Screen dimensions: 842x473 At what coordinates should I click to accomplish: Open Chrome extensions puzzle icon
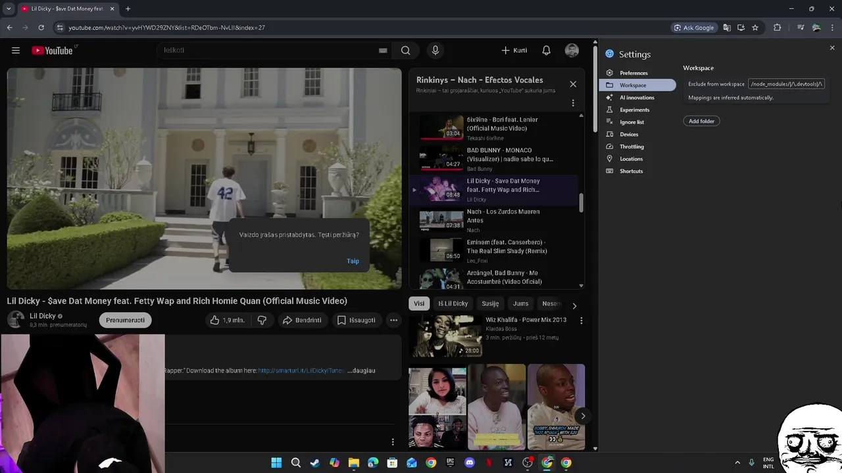click(x=777, y=28)
